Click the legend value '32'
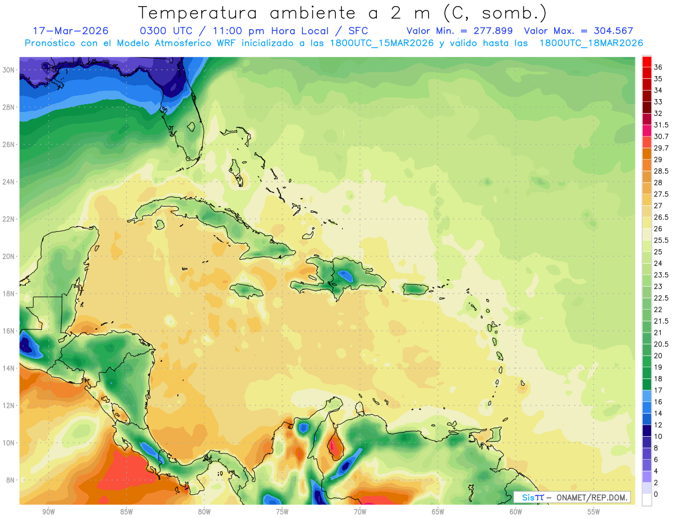This screenshot has width=673, height=519. click(658, 113)
